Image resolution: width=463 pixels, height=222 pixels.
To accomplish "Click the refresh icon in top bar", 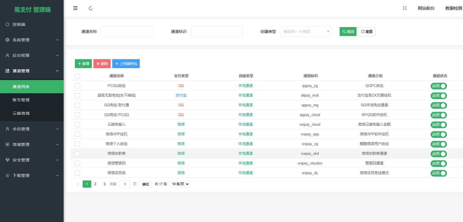I will (x=90, y=8).
